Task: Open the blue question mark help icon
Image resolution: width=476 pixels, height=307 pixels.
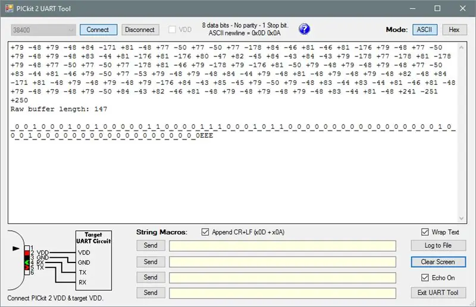Action: tap(304, 29)
